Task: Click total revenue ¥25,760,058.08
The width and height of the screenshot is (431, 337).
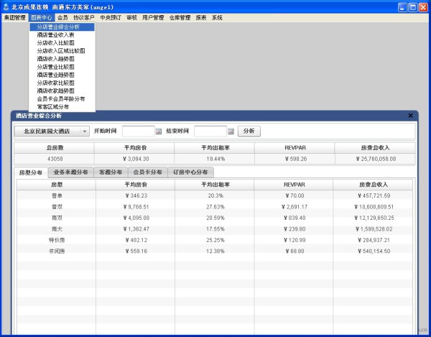Action: pyautogui.click(x=376, y=159)
